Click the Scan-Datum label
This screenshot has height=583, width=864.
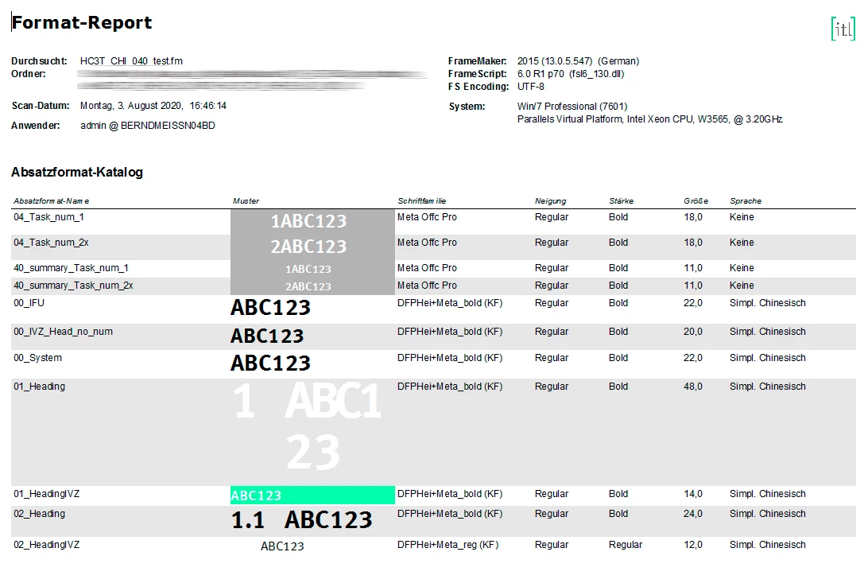[x=41, y=106]
